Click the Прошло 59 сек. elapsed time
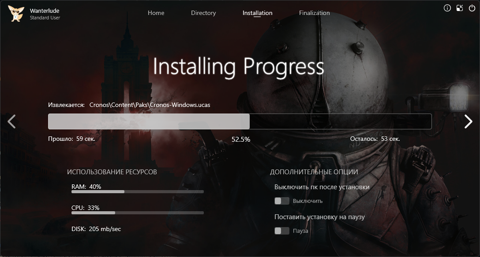 71,139
